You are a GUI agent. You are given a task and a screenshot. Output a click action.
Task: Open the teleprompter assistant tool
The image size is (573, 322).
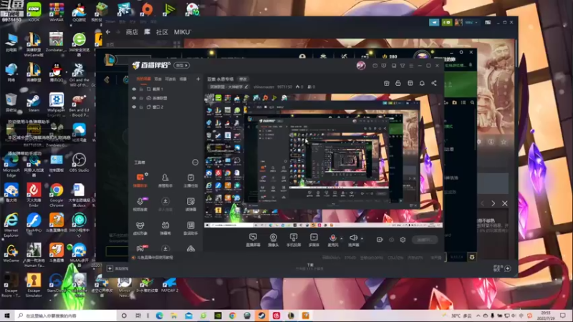(x=191, y=228)
